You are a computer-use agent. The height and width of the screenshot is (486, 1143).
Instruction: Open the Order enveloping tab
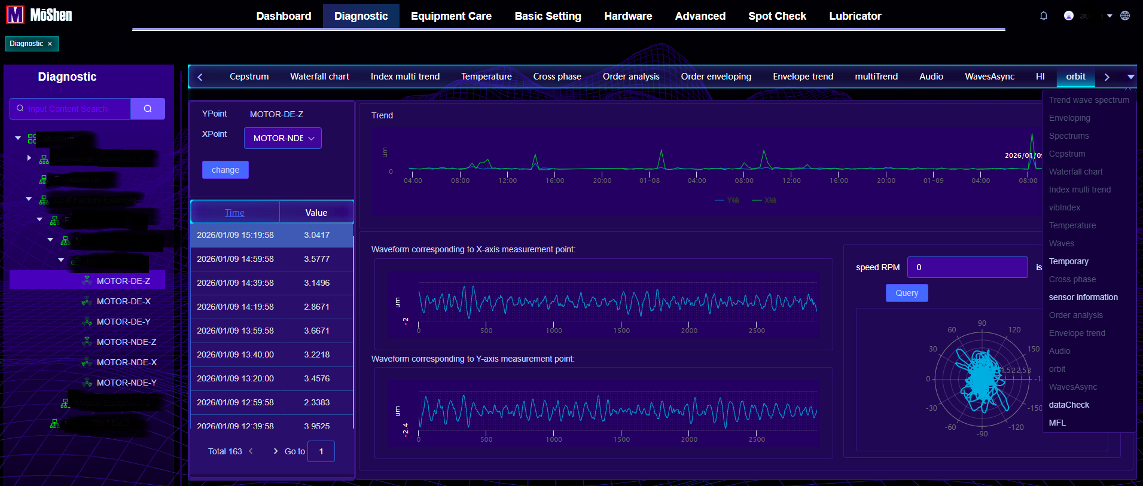(x=716, y=77)
